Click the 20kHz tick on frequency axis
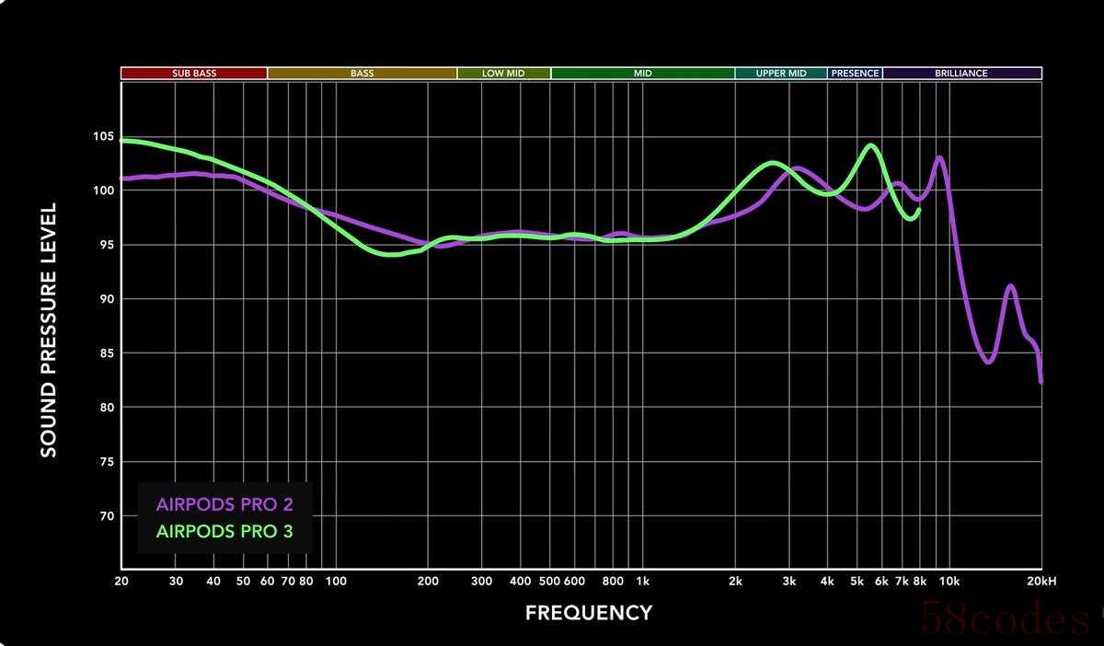Screen dimensions: 1104x646 point(1041,582)
